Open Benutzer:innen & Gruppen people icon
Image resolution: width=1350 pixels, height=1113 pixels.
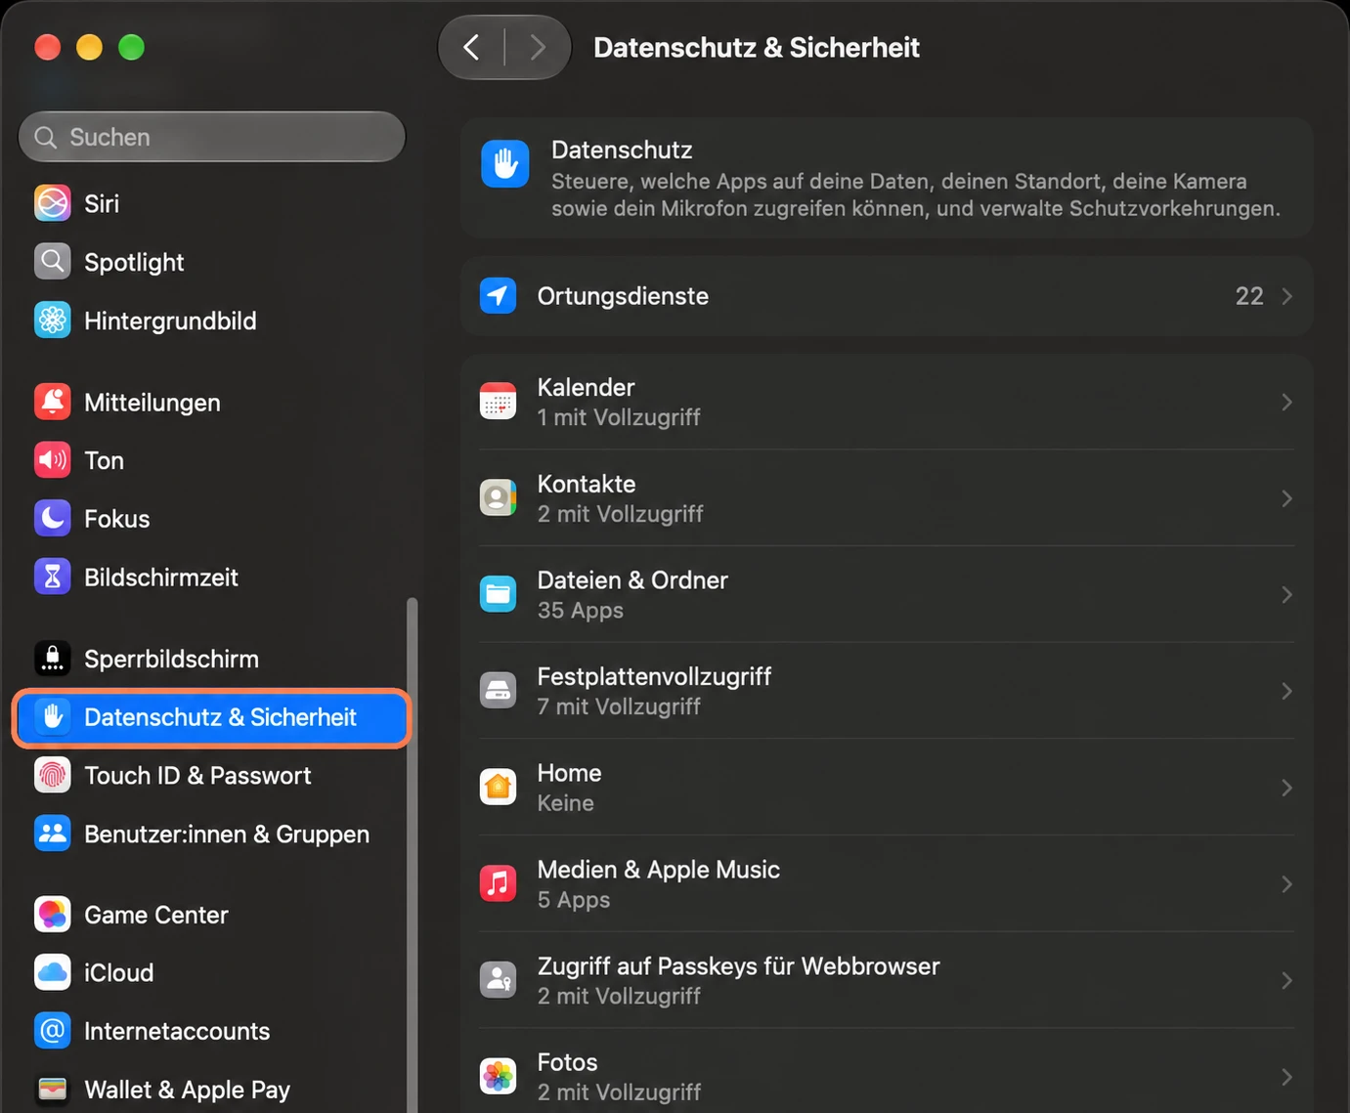53,834
